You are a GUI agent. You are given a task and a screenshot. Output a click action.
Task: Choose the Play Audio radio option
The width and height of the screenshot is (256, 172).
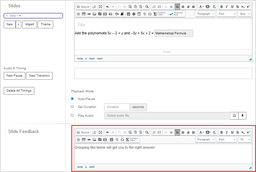click(73, 116)
